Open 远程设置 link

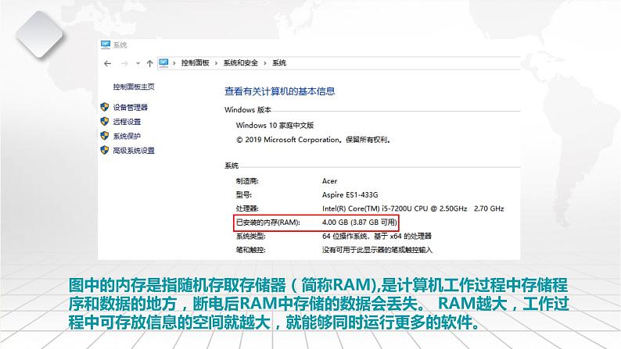(x=127, y=122)
